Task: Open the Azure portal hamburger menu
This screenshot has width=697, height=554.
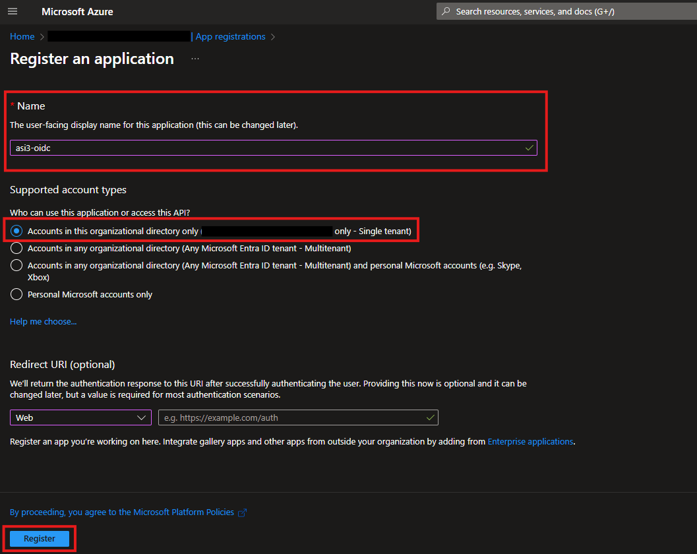Action: (x=13, y=12)
